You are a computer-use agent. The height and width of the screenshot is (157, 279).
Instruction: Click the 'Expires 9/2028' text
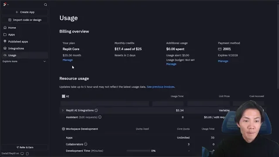click(228, 55)
